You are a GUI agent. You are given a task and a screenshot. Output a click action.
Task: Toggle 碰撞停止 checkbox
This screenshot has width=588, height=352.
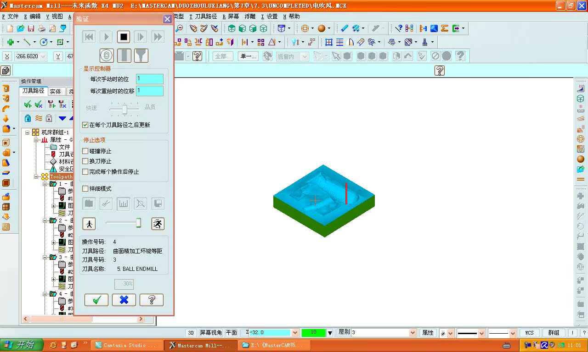point(85,151)
